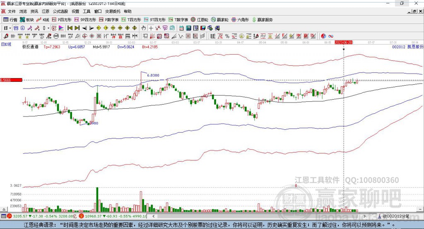424x229 pixels.
Task: Click the red-blue yin-yang icon
Action: pos(323,36)
